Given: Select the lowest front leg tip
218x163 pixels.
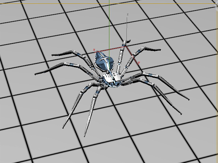Looking at the screenshot, I should pyautogui.click(x=84, y=135).
